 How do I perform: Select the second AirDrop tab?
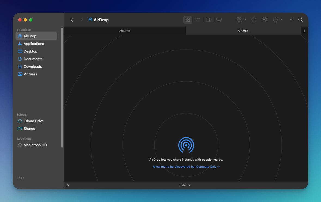tap(243, 31)
